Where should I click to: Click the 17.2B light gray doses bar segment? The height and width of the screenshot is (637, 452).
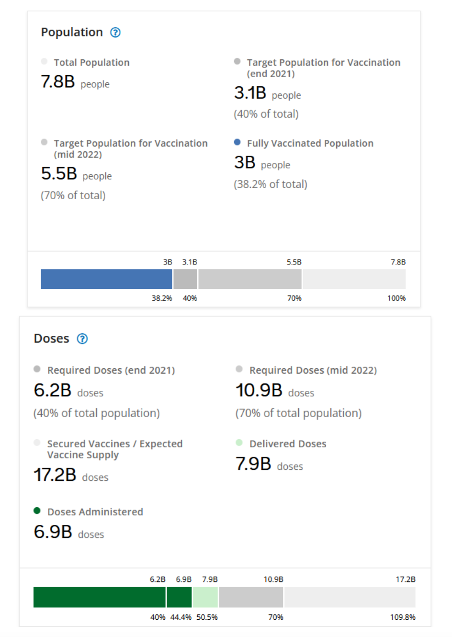pyautogui.click(x=350, y=597)
